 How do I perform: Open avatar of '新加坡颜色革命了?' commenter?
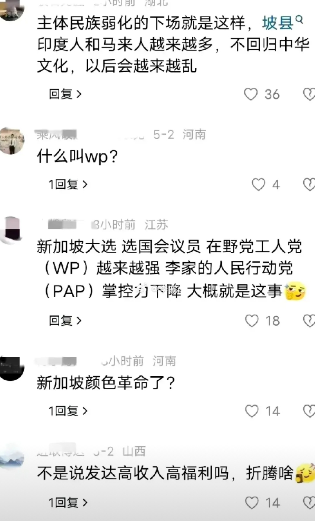pos(11,368)
